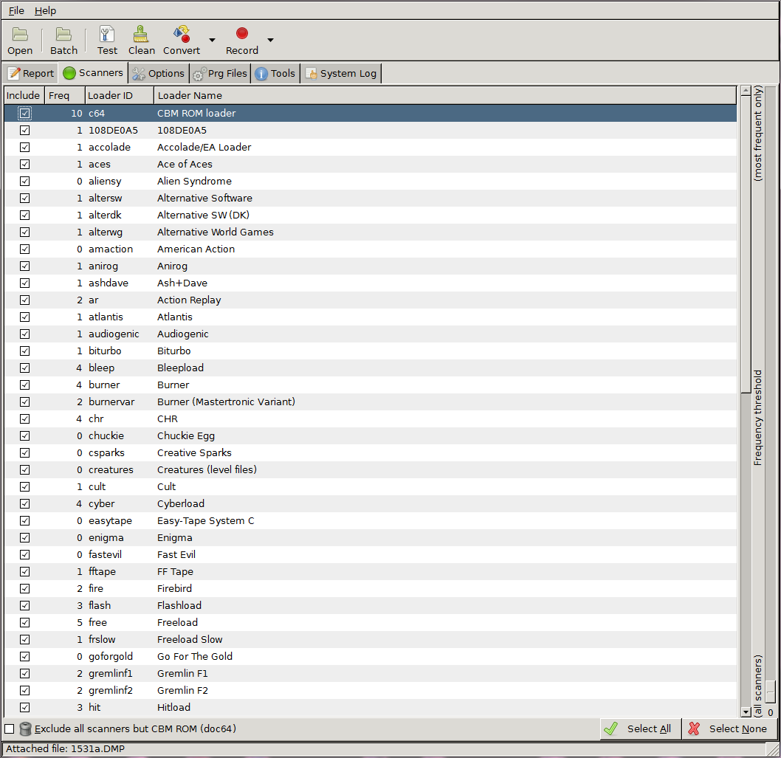Select the Atlantis loader row
Screen dimensions: 781x758
371,317
